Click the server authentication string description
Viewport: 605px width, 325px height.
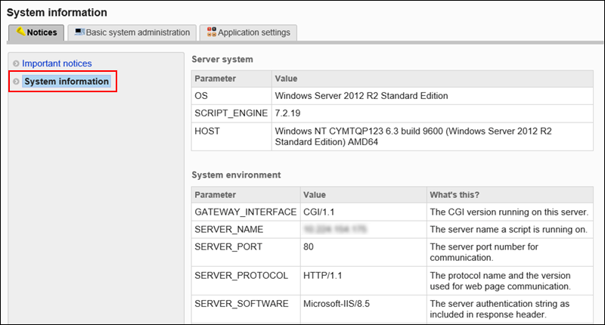(500, 309)
